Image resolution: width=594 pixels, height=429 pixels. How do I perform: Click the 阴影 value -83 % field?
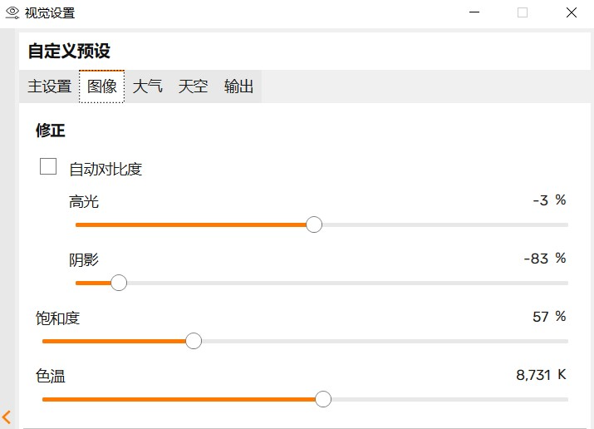545,259
